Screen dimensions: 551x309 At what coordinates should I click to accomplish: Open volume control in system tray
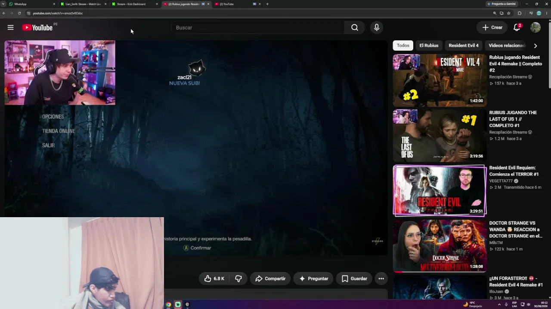click(529, 305)
